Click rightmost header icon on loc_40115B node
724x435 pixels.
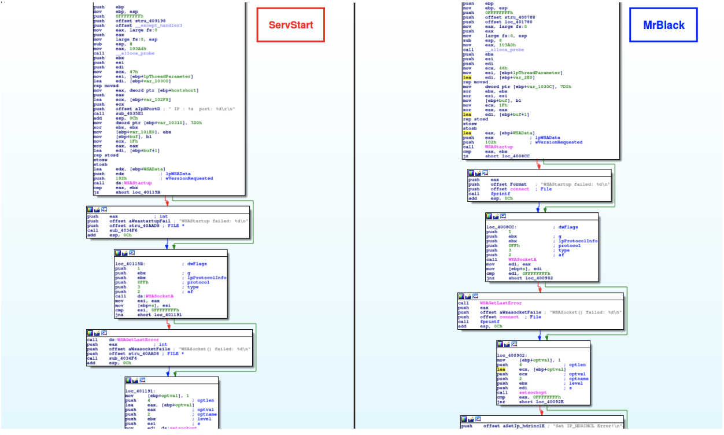pyautogui.click(x=132, y=253)
